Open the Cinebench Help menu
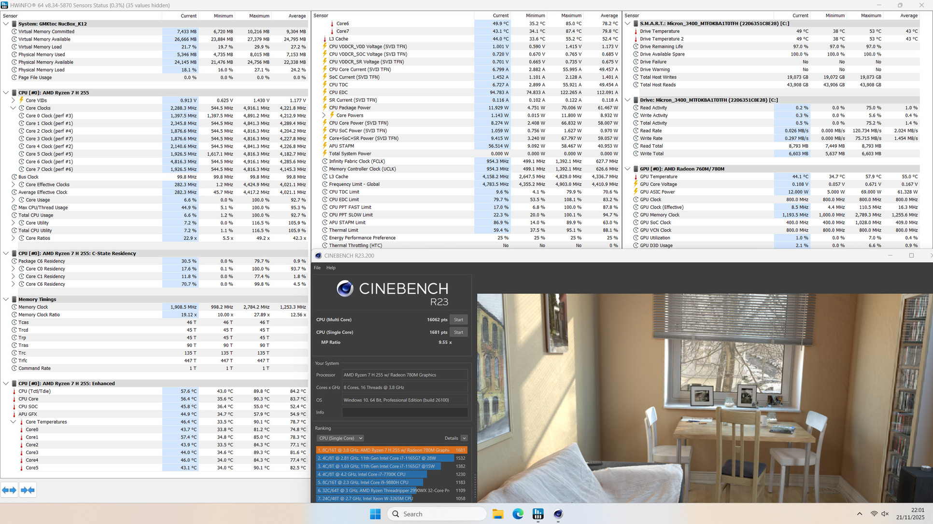Viewport: 933px width, 524px height. point(331,268)
